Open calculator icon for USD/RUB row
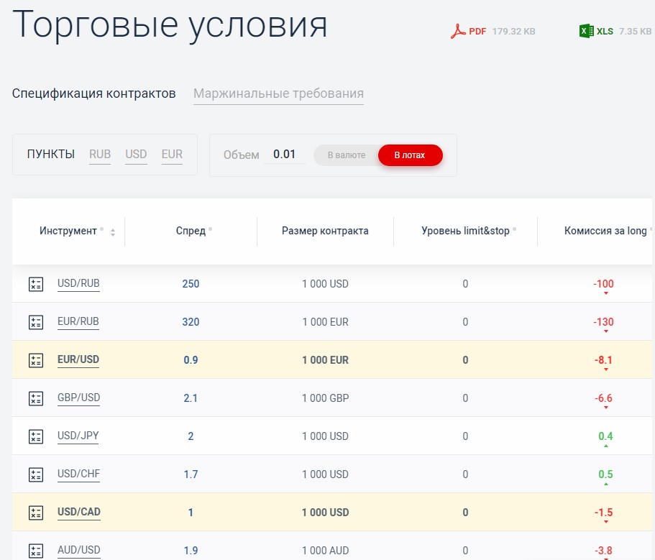Image resolution: width=655 pixels, height=560 pixels. click(35, 284)
